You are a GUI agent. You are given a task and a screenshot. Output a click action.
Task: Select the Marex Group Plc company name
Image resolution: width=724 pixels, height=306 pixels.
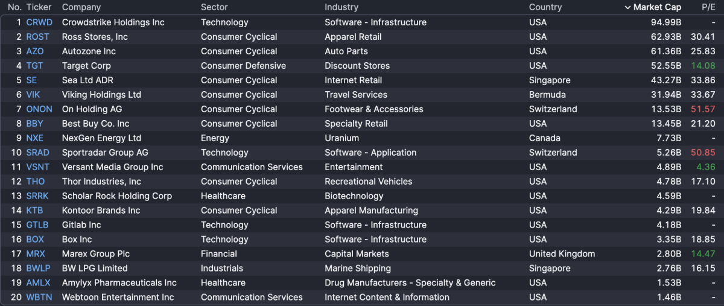96,254
